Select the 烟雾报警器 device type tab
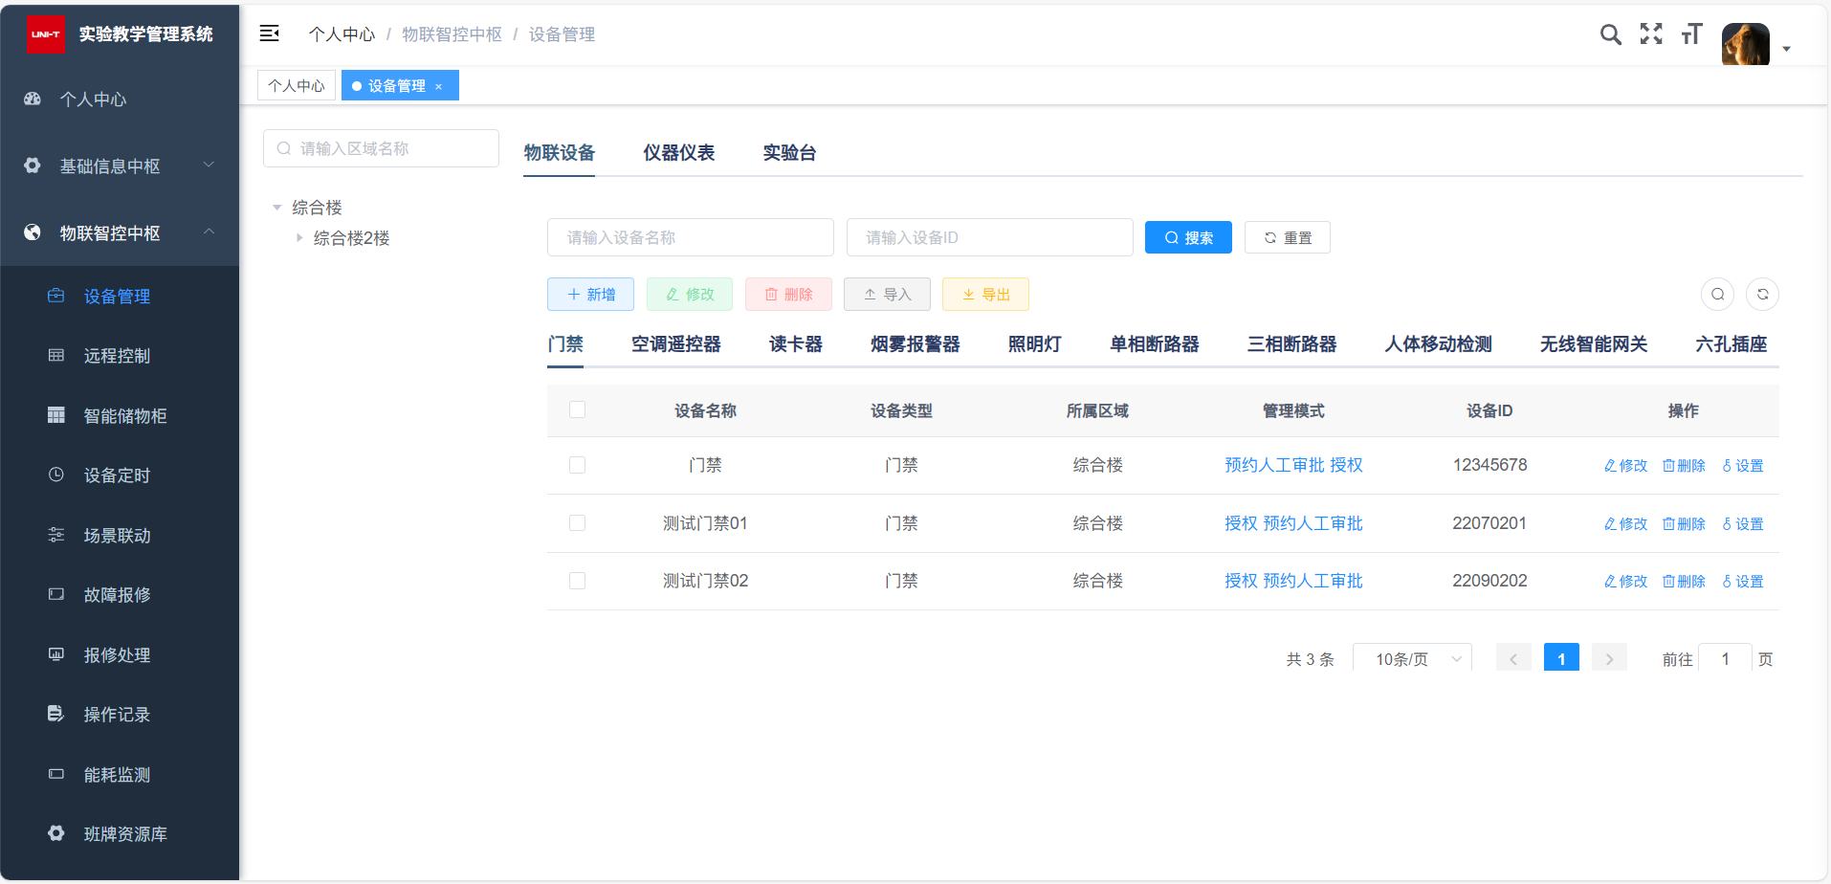 click(915, 344)
